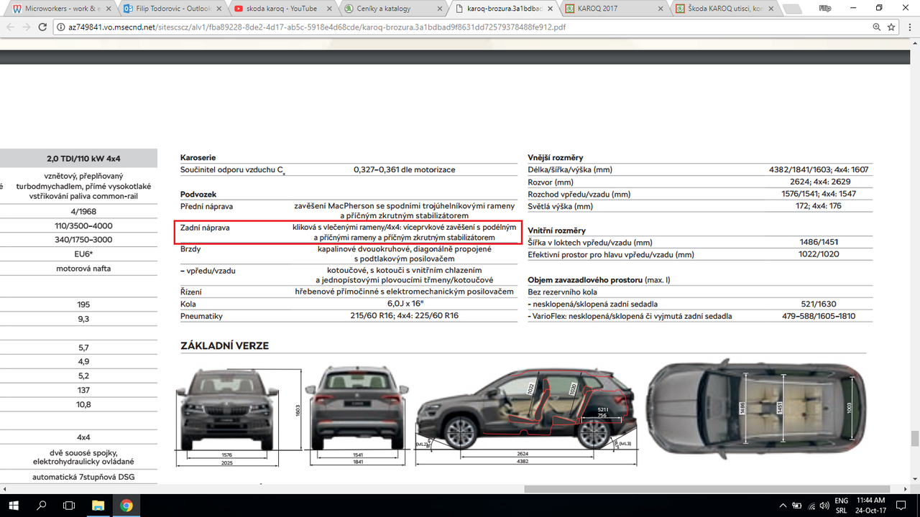
Task: Click the Karoserie heading
Action: point(198,157)
